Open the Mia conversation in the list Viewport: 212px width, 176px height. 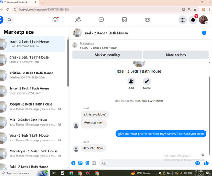(33, 122)
